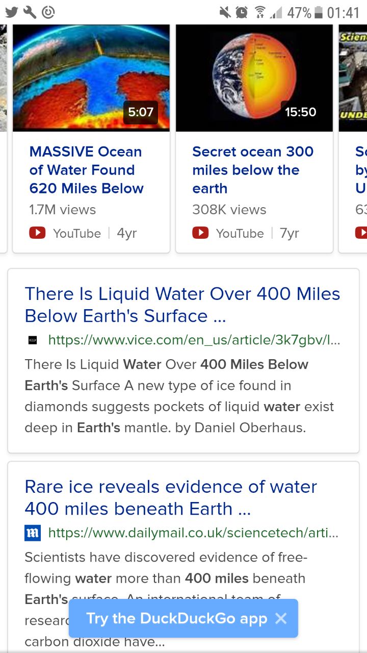Click YouTube logo under Secret ocean video
The width and height of the screenshot is (367, 653).
[200, 233]
